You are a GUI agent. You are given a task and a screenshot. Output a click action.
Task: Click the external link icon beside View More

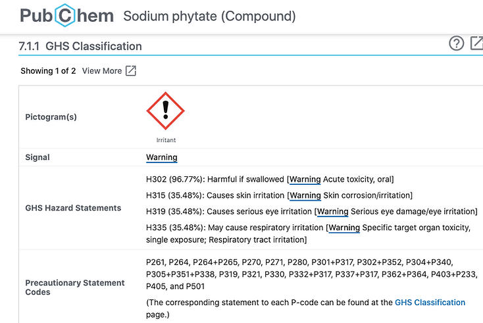pyautogui.click(x=130, y=71)
